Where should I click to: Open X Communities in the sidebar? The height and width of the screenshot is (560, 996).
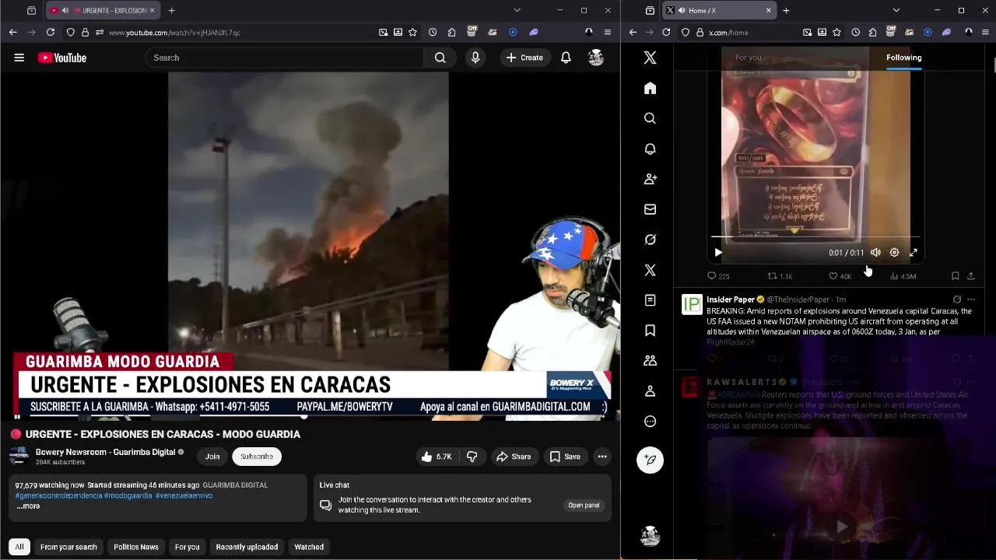click(650, 361)
